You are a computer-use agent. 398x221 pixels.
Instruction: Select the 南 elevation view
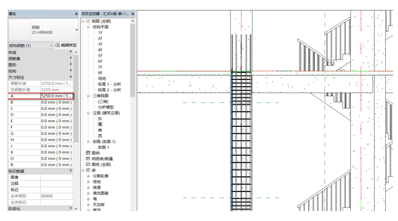pos(100,130)
